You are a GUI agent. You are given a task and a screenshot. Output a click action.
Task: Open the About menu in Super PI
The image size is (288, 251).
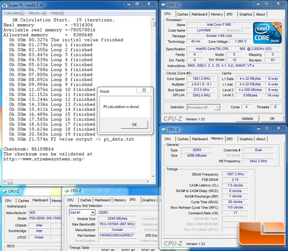pos(38,13)
